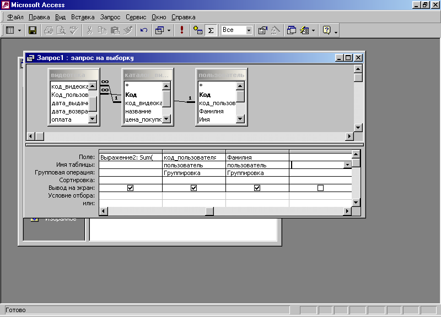Click the Paste clipboard icon

(115, 30)
